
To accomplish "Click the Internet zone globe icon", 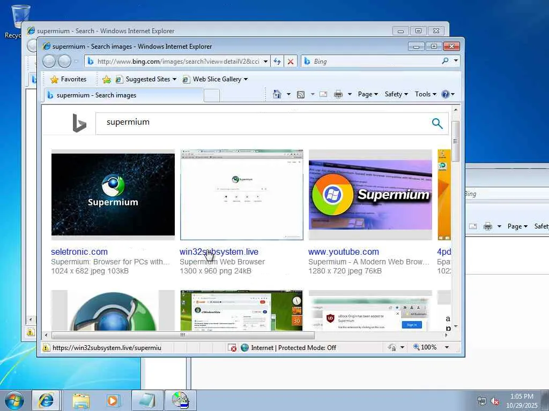I will [244, 348].
